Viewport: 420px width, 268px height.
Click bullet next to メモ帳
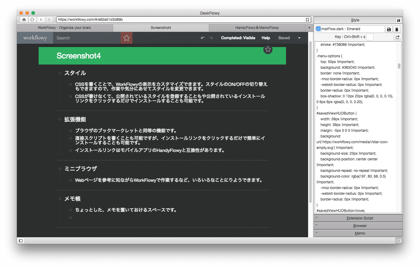tap(60, 199)
